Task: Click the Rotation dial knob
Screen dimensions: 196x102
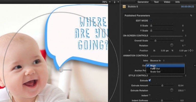Action: click(171, 46)
